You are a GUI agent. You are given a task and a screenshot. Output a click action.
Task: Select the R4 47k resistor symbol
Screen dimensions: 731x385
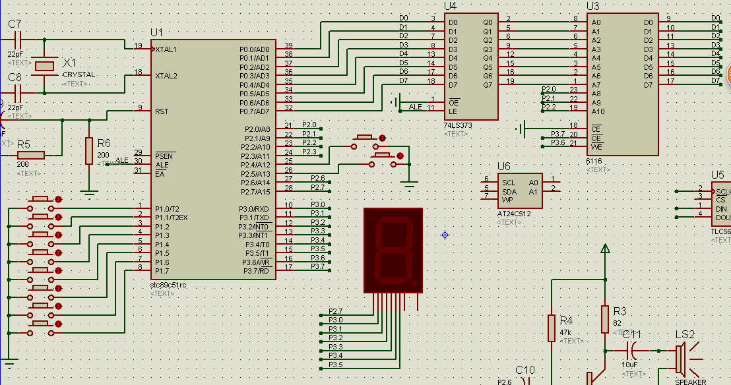click(552, 328)
